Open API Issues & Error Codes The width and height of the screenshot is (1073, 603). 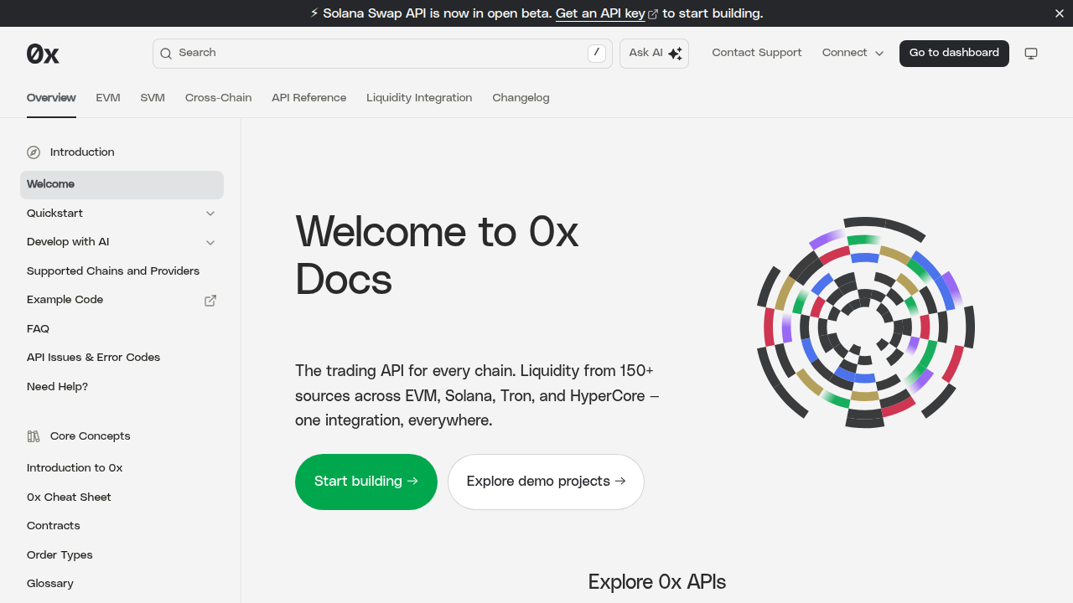tap(122, 358)
